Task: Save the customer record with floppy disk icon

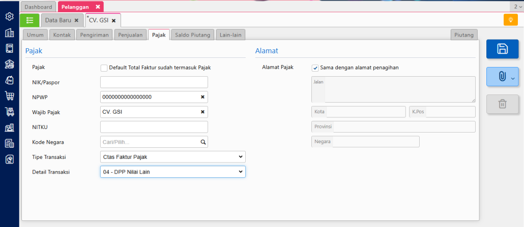Action: pos(502,49)
